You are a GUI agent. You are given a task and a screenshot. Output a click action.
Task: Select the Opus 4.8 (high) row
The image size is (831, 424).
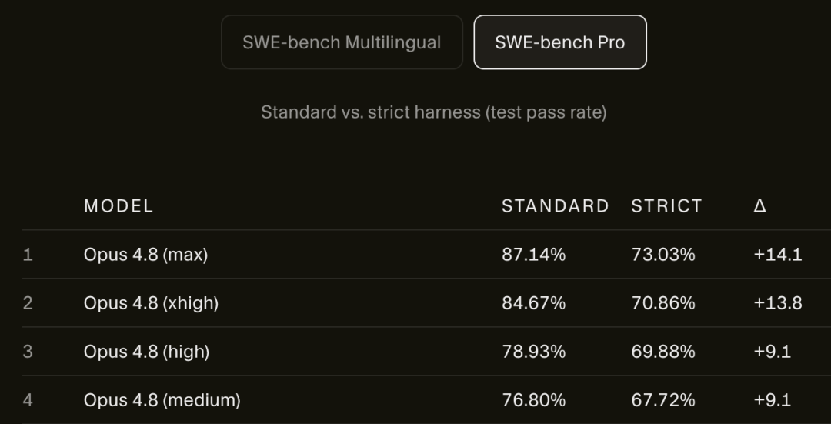[426, 352]
